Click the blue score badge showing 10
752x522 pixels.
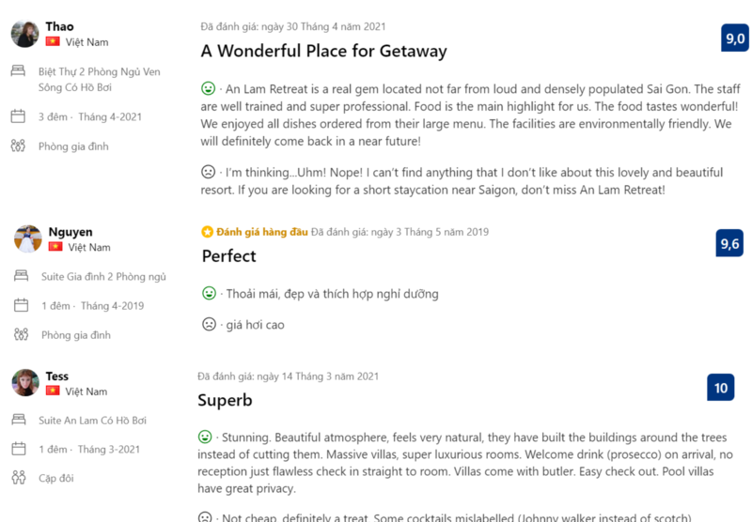[x=721, y=388]
